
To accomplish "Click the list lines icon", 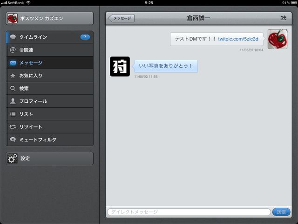I will (13, 114).
